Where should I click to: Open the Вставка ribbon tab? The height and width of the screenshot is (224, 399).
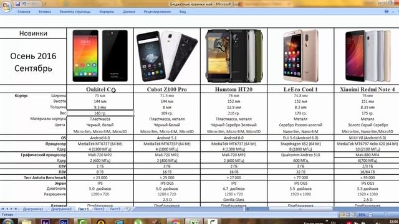45,12
